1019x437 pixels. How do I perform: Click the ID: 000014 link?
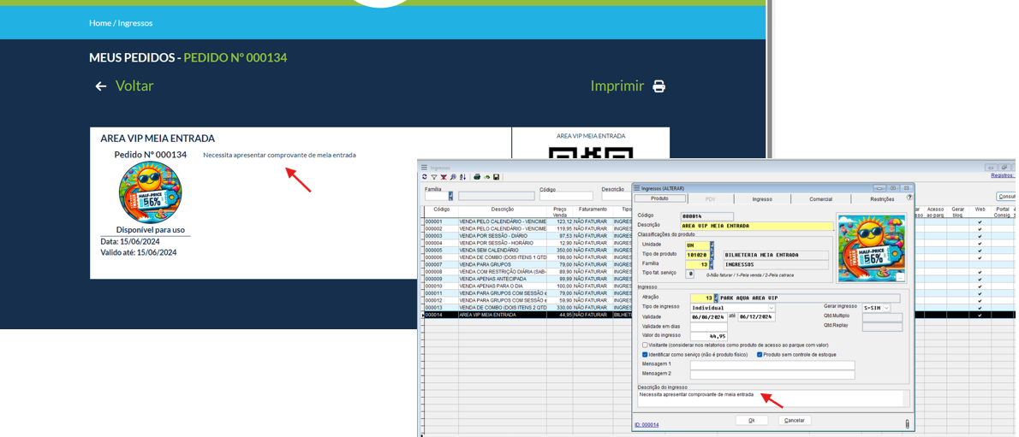click(646, 425)
